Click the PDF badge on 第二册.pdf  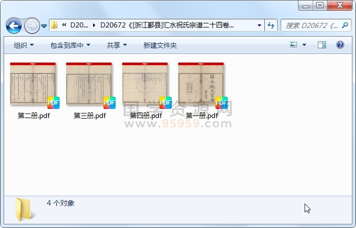pyautogui.click(x=53, y=103)
